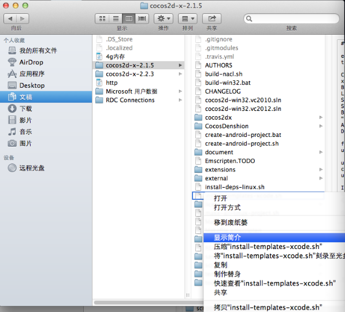This screenshot has height=312, width=345.
Task: Expand the document folder arrow
Action: [321, 153]
